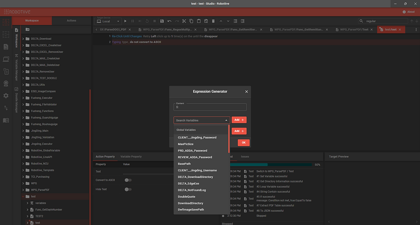This screenshot has height=225, width=420.
Task: Click the first Add button beside Search Variables
Action: (239, 120)
